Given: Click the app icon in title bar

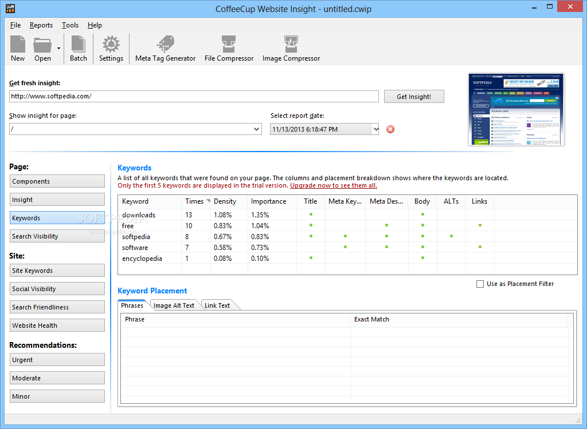Looking at the screenshot, I should 10,8.
